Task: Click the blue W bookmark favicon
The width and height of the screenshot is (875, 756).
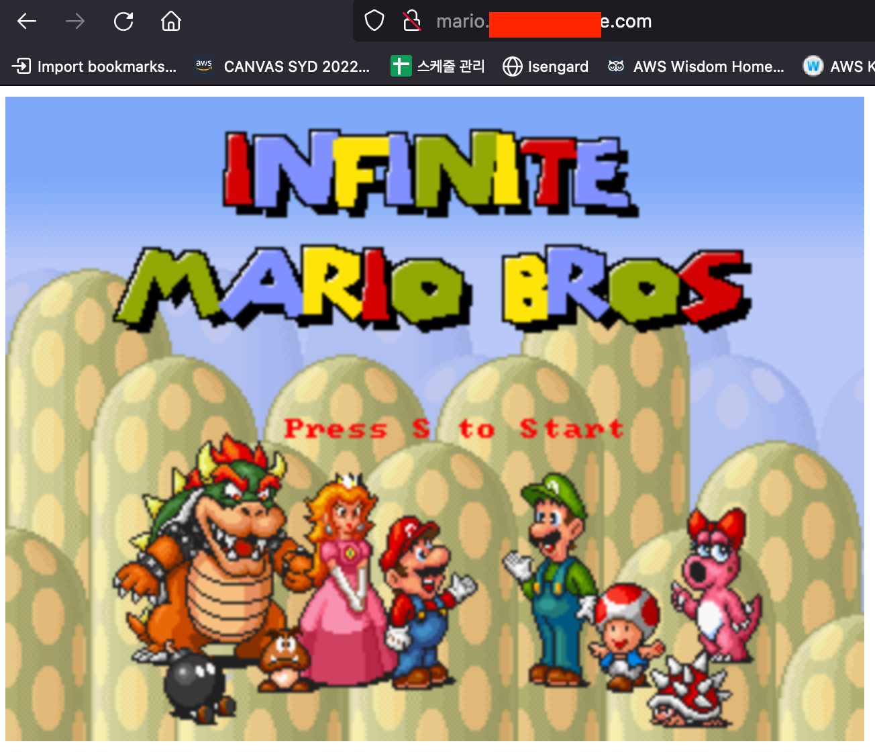Action: [813, 66]
